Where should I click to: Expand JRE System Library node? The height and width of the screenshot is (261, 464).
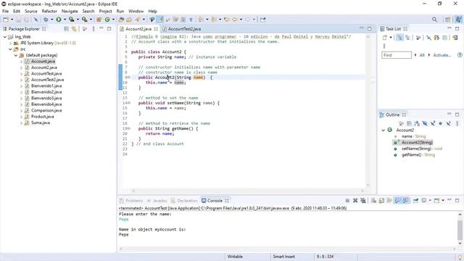point(11,43)
